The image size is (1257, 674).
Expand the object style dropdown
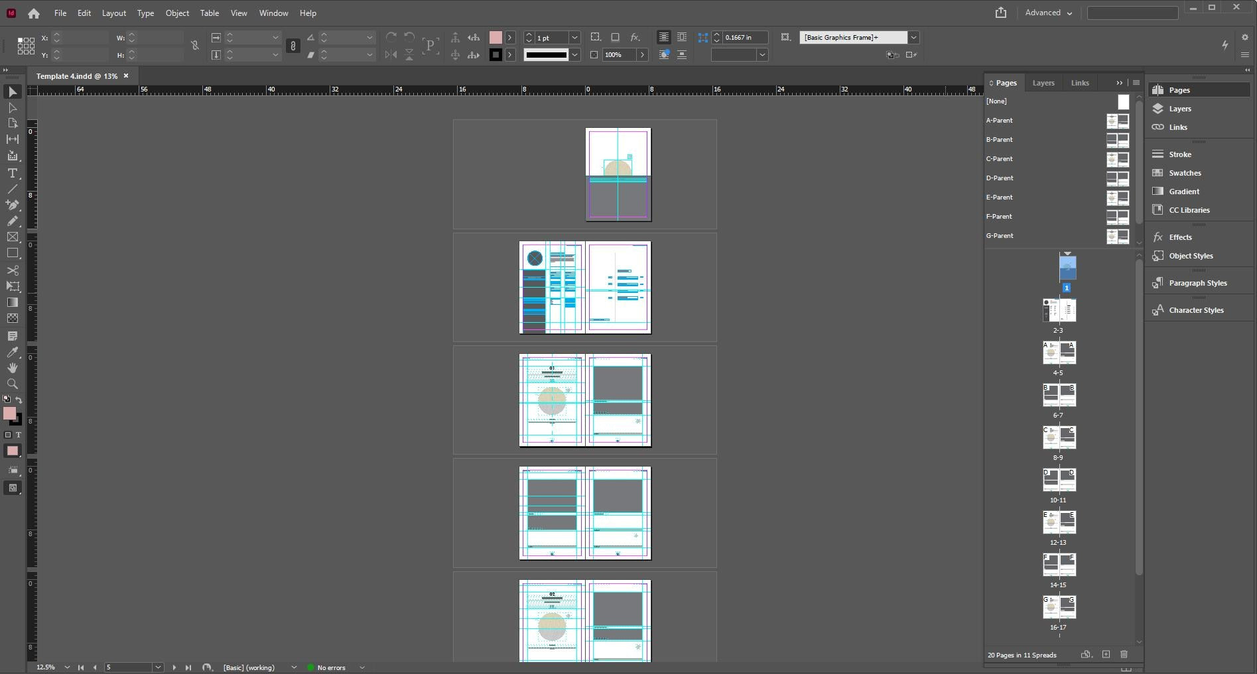(x=913, y=37)
